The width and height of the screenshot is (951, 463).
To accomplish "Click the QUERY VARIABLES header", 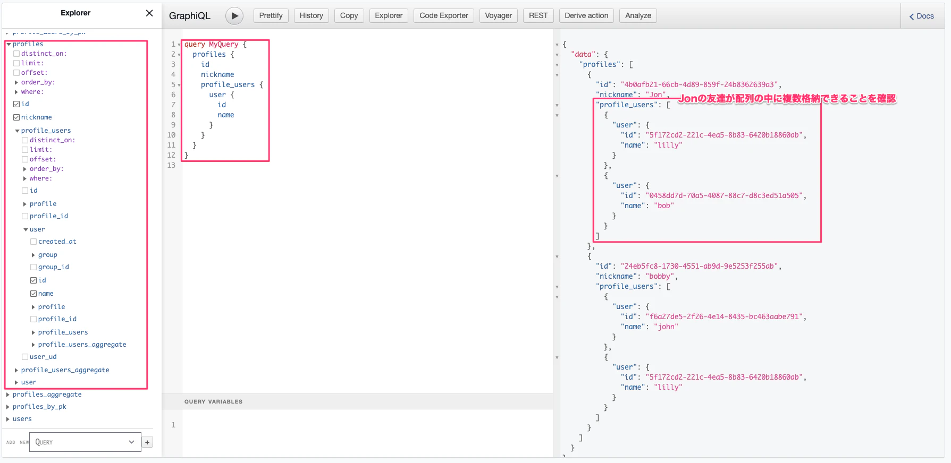I will point(213,401).
